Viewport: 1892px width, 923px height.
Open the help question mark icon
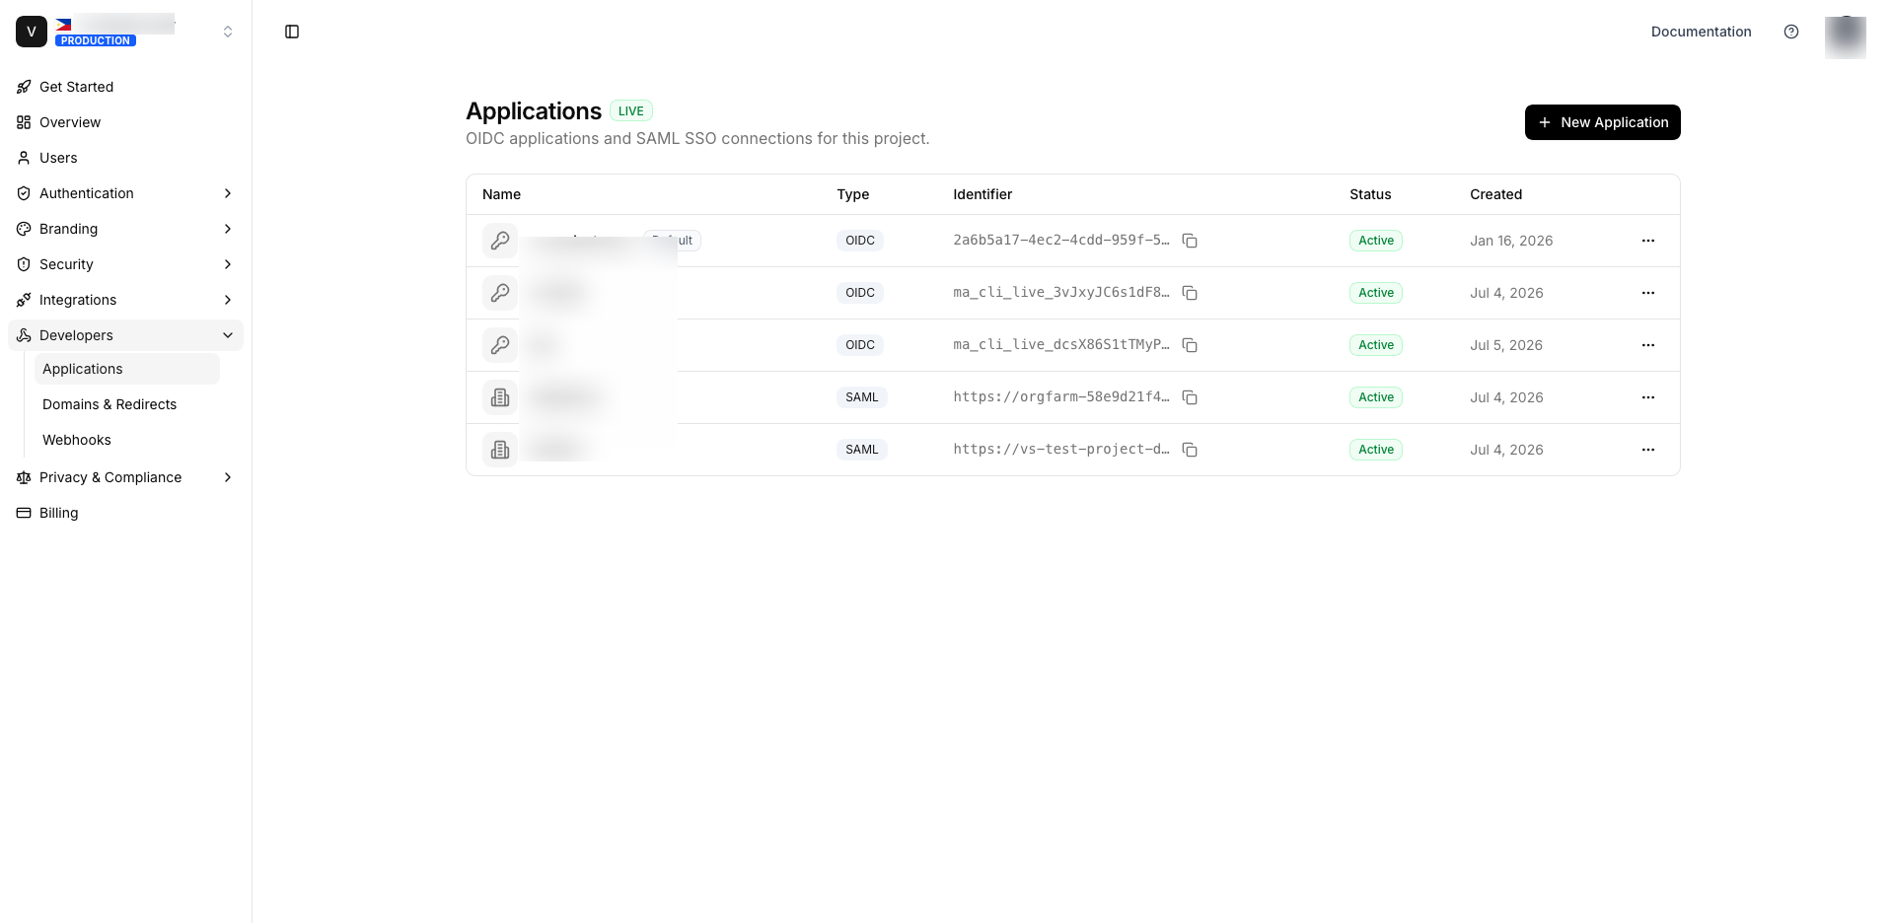pyautogui.click(x=1791, y=32)
